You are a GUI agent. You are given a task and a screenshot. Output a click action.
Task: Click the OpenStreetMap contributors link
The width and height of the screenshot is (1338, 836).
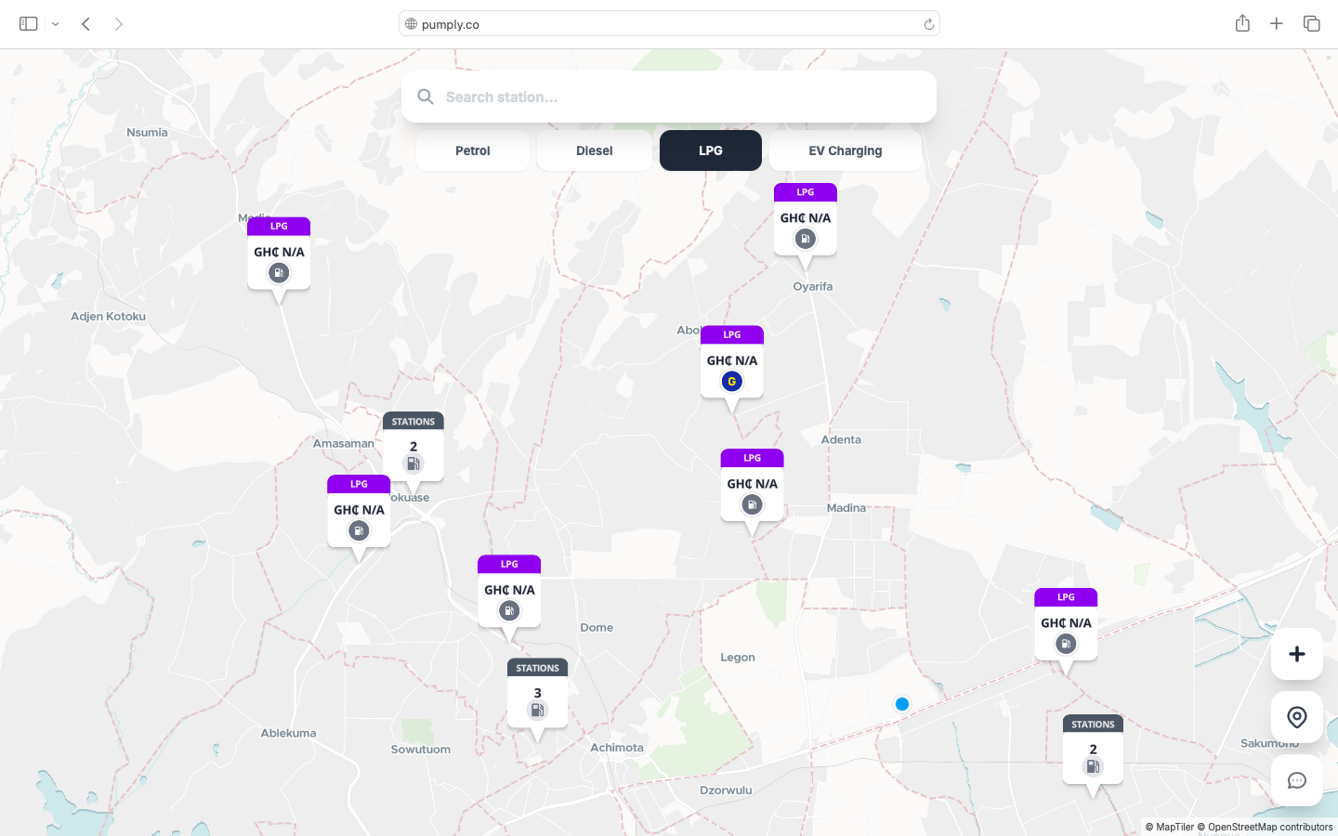(x=1272, y=827)
